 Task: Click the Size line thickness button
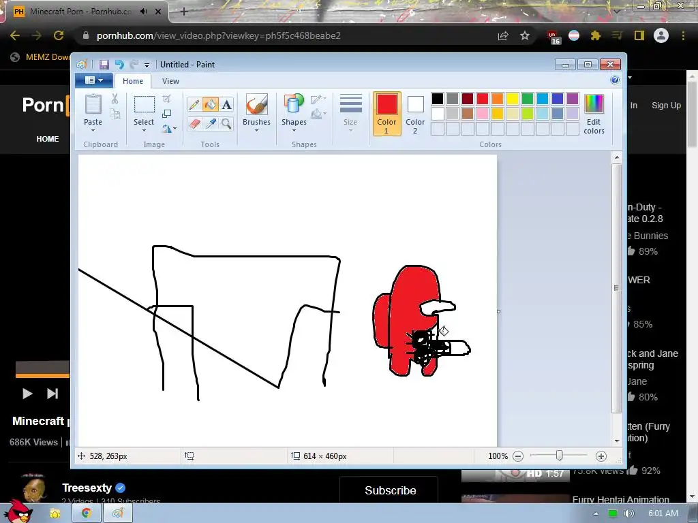tap(350, 113)
